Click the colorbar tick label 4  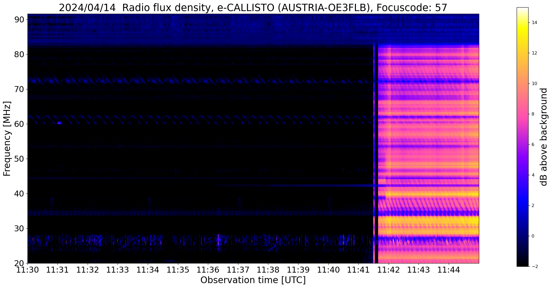click(533, 175)
